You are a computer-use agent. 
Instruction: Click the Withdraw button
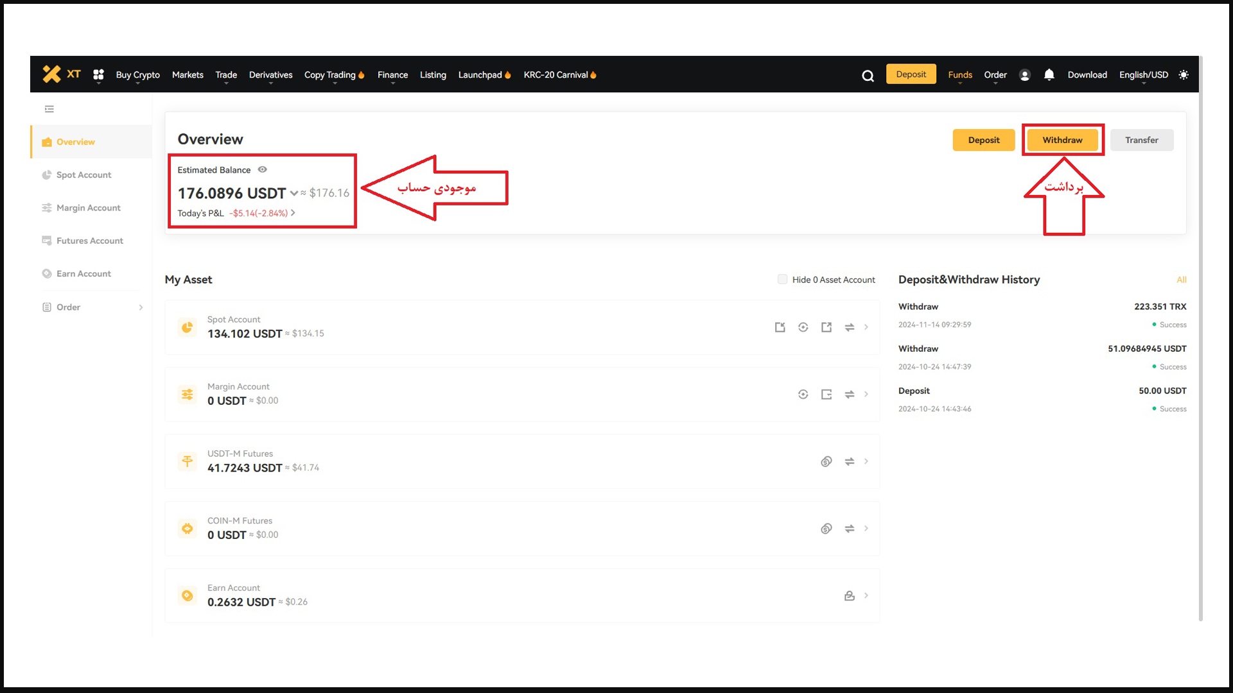pos(1062,140)
